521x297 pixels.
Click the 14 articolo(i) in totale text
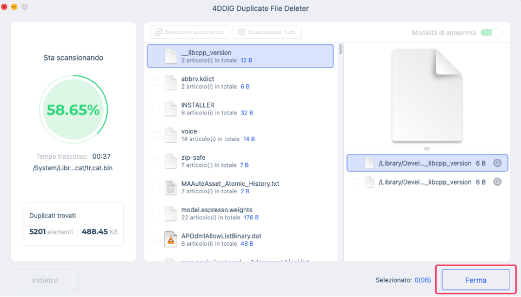pos(210,139)
